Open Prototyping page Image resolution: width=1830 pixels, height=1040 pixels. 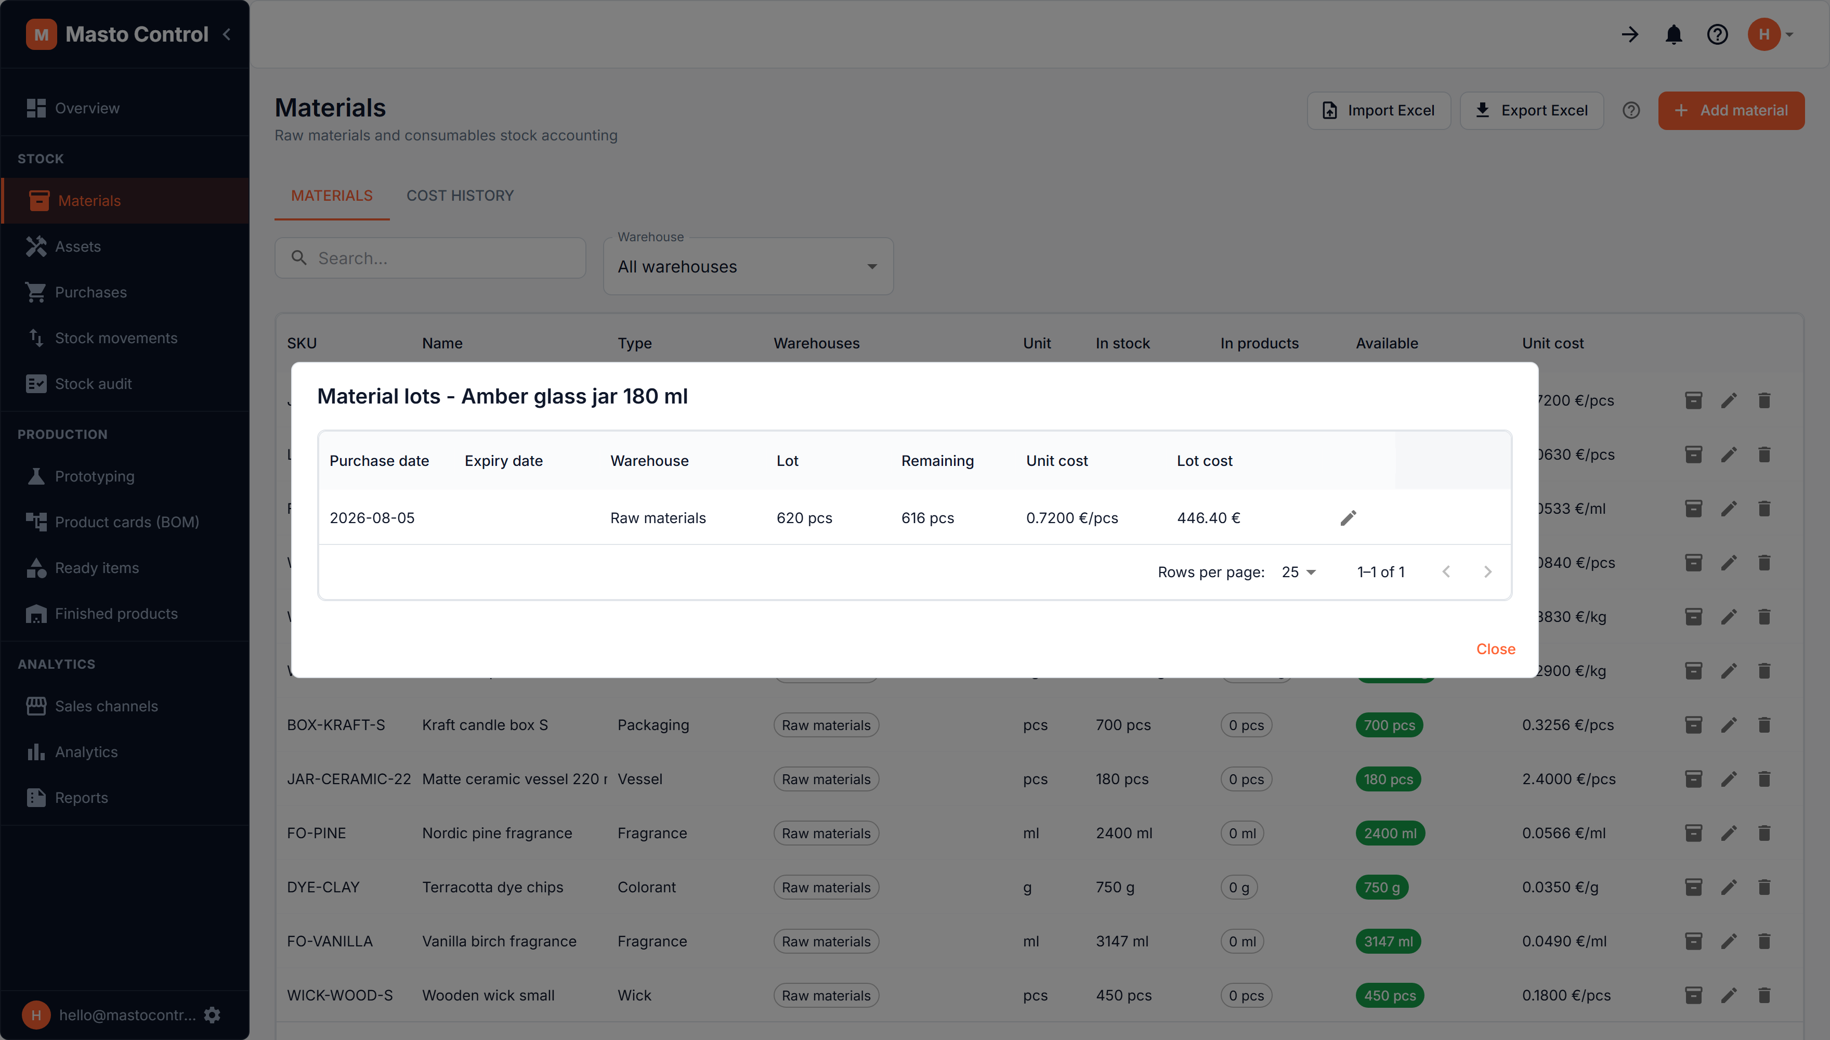(x=125, y=476)
